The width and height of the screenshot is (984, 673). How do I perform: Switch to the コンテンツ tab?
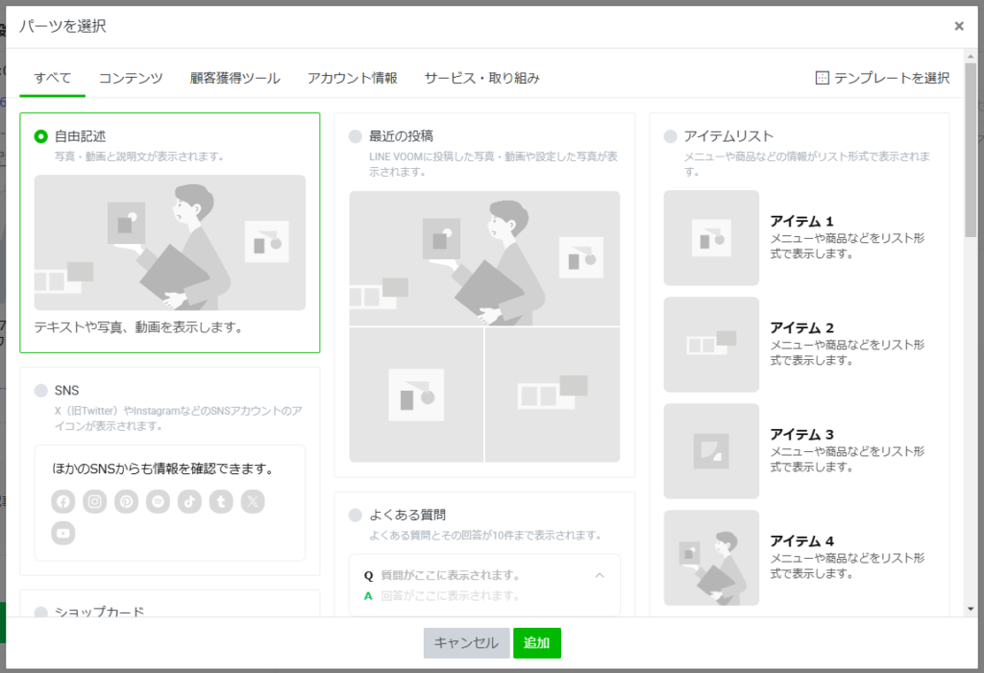(x=131, y=78)
